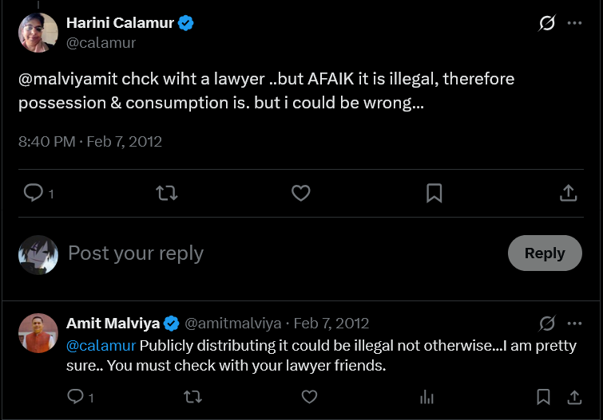Open more options on Harini Calamur's tweet

pos(574,23)
